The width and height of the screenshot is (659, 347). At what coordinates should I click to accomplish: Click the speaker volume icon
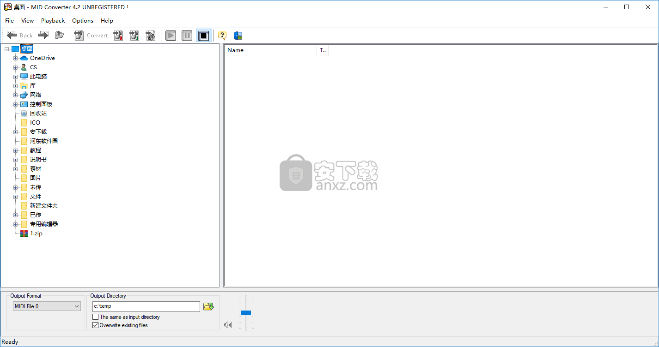coord(228,325)
